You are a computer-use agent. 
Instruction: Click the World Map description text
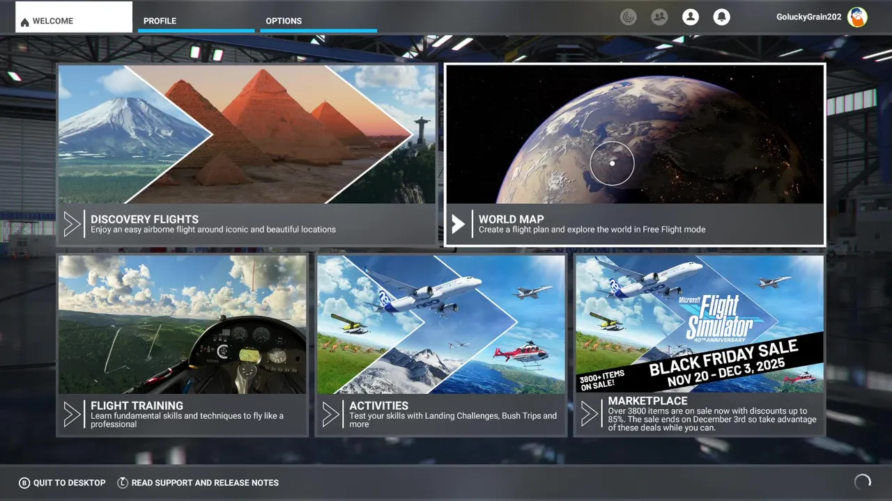(592, 230)
